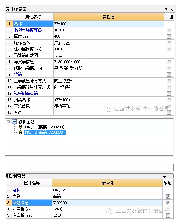Click the 筏板主筋 tree folder icon
The height and width of the screenshot is (220, 179).
14,122
